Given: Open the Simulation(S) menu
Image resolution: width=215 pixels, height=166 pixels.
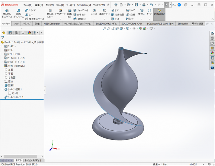Looking at the screenshot, I should click(84, 5).
